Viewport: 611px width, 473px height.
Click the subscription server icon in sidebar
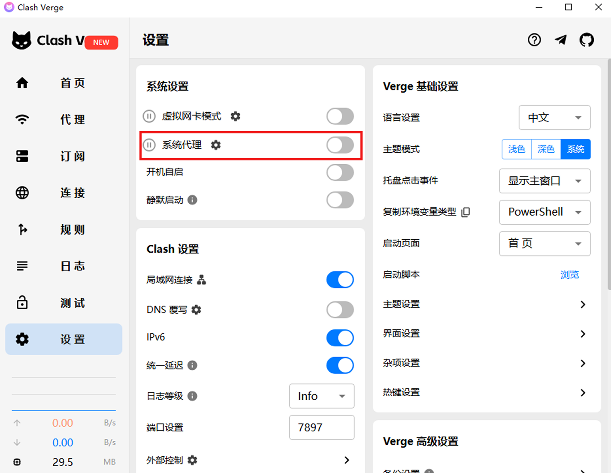click(x=22, y=156)
